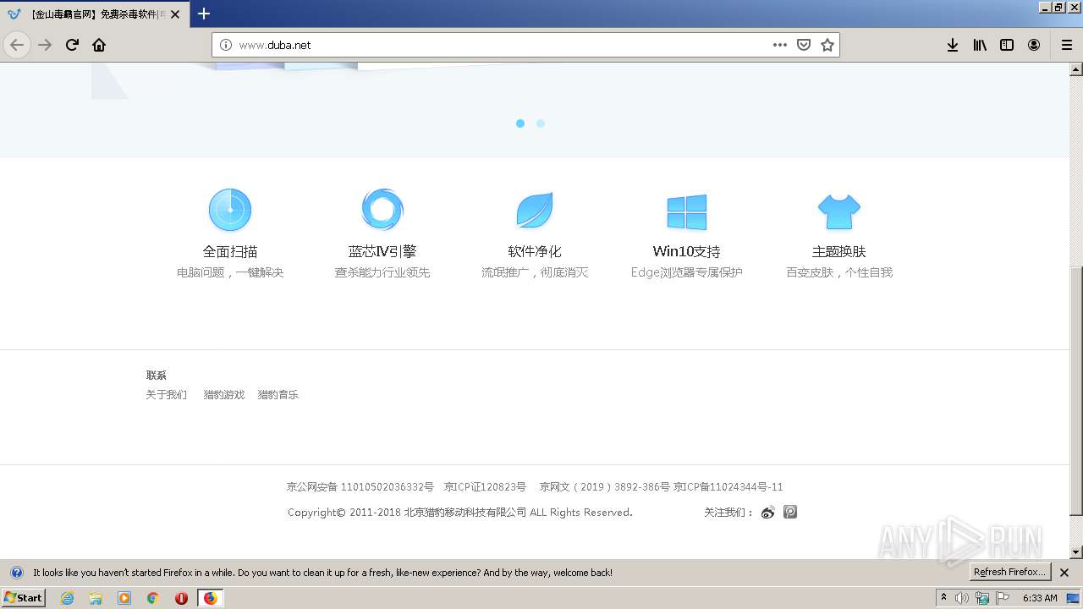Go to Firefox home page icon
The image size is (1083, 609).
(x=99, y=45)
